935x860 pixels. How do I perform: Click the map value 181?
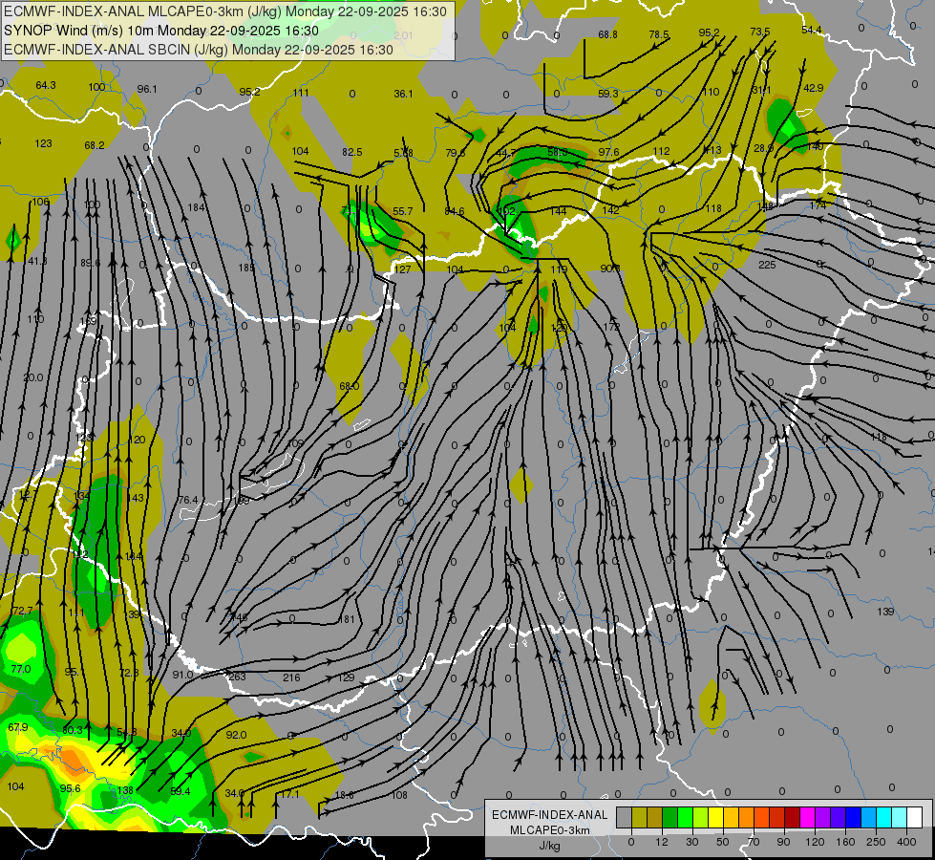(x=347, y=619)
